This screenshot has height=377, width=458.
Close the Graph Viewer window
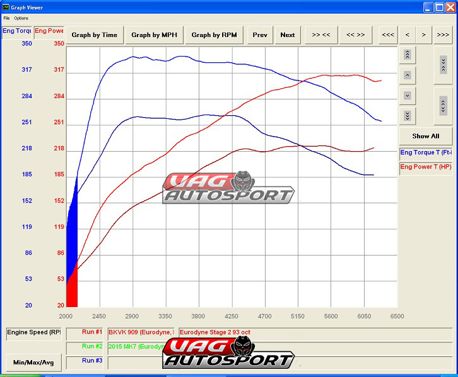(450, 8)
